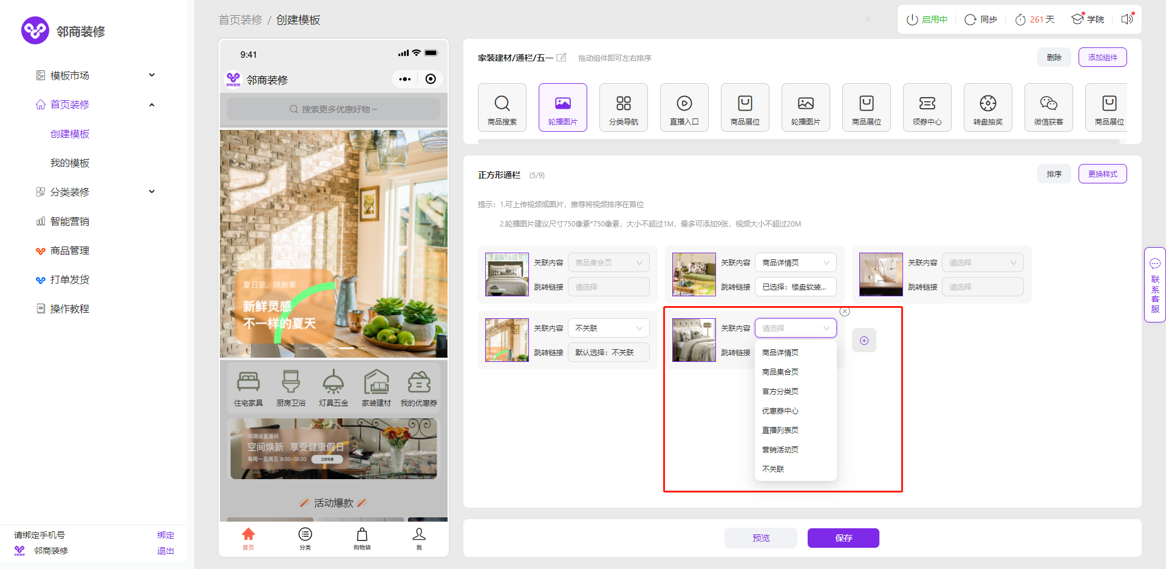Click the 更换样式 button

click(x=1103, y=174)
